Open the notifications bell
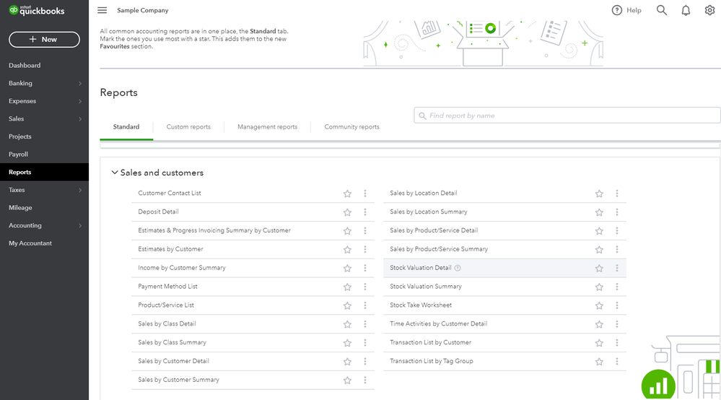Viewport: 721px width, 400px height. (686, 10)
